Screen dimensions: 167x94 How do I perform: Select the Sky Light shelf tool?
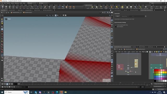pos(127,7)
